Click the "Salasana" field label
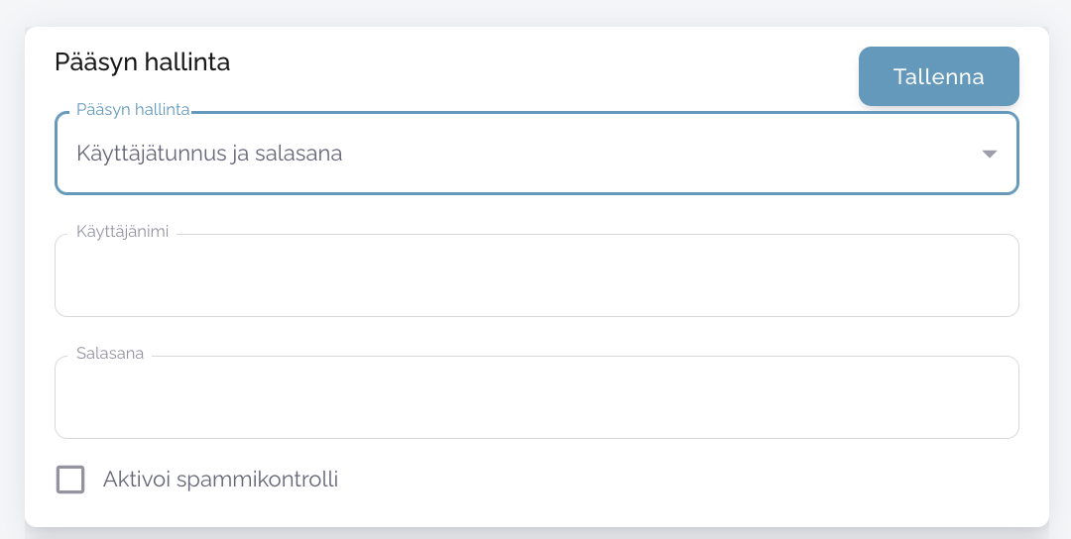This screenshot has width=1071, height=539. tap(110, 353)
